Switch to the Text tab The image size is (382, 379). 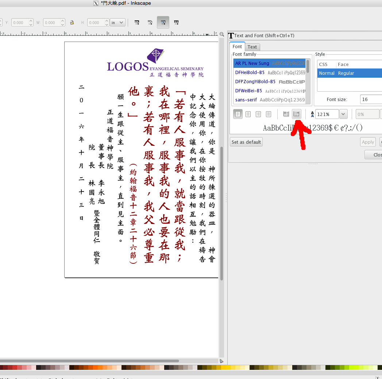coord(252,47)
